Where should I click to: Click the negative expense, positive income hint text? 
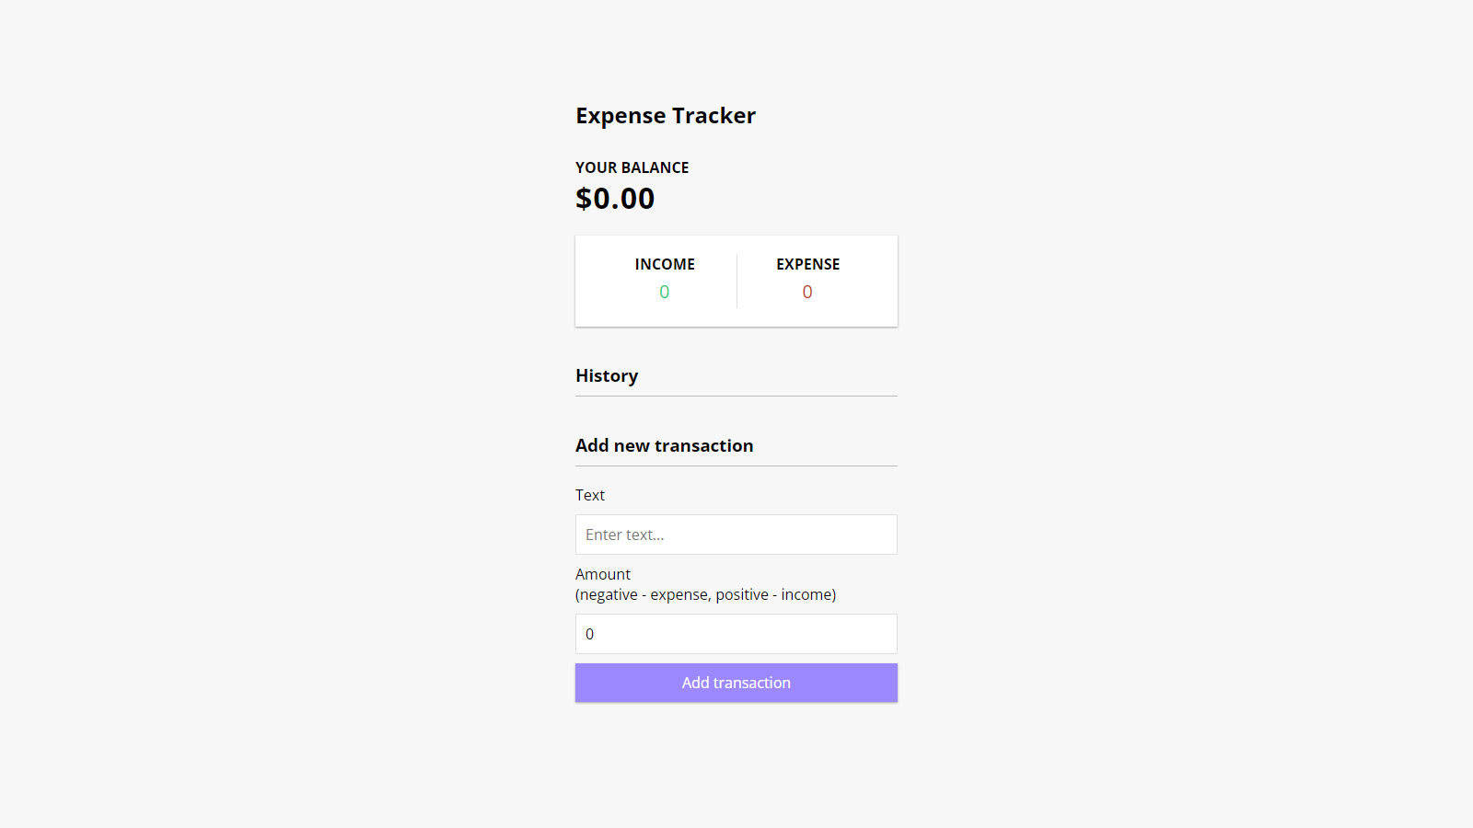tap(705, 594)
